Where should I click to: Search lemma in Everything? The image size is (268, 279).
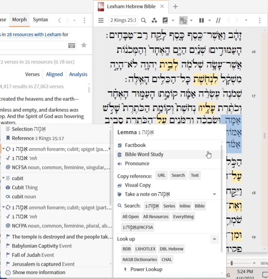[183, 217]
